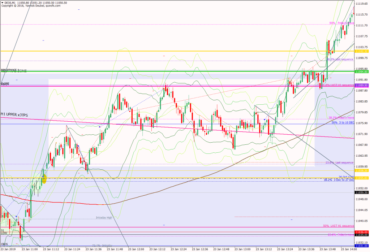Select the '50% 3 to 10 DEC' label
The image size is (370, 252).
343,123
